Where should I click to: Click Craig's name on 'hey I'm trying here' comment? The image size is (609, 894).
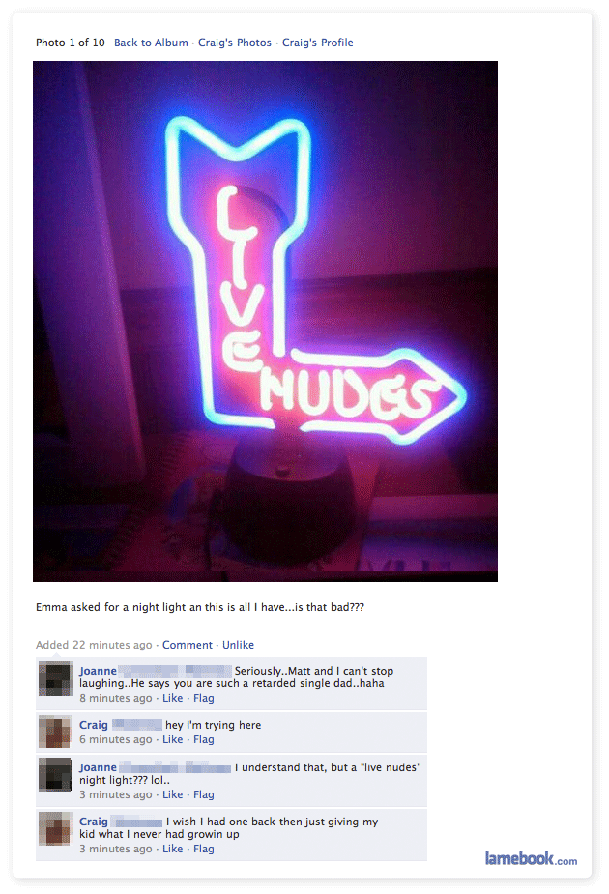pyautogui.click(x=94, y=725)
